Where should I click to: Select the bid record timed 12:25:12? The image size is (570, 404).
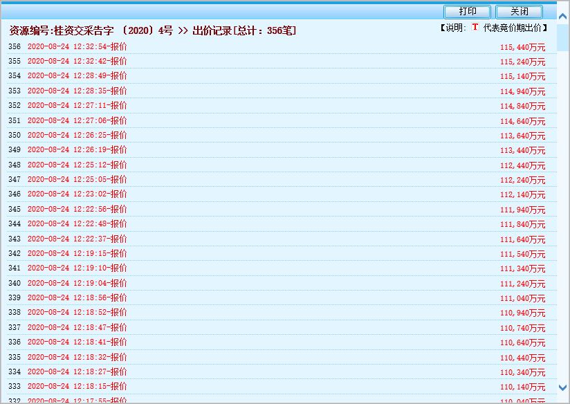click(x=77, y=165)
